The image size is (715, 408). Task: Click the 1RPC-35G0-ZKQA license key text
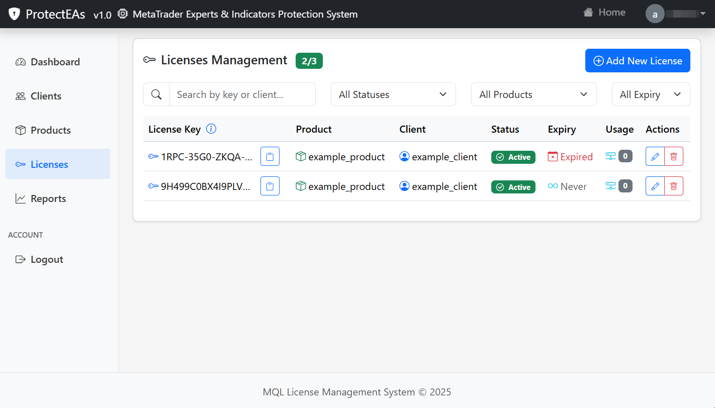(x=206, y=157)
